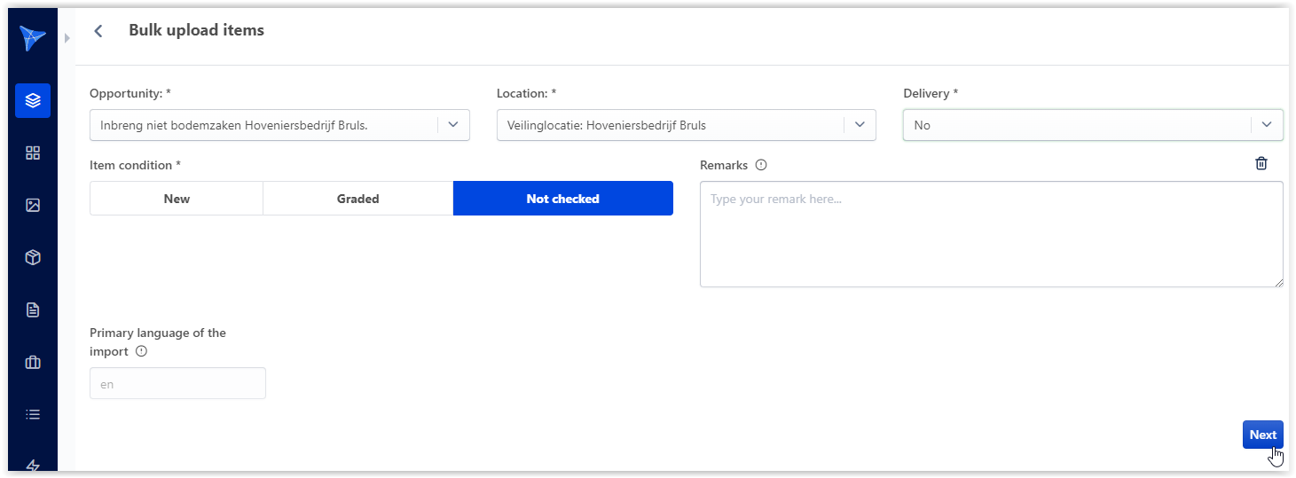Click the info icon beside Remarks
The image size is (1296, 478).
point(761,165)
